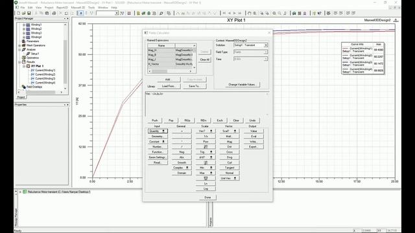Viewport: 415px width, 233px height.
Task: Click the Open project folder icon
Action: coord(23,13)
